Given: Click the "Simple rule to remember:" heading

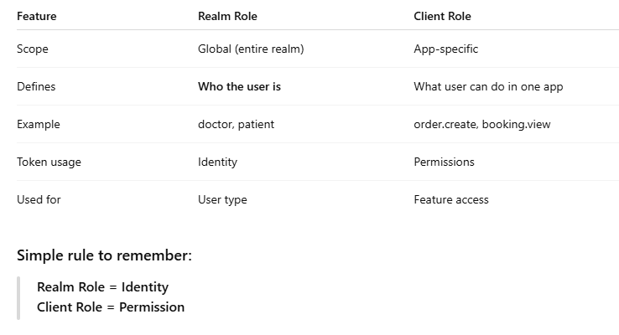Looking at the screenshot, I should 104,255.
